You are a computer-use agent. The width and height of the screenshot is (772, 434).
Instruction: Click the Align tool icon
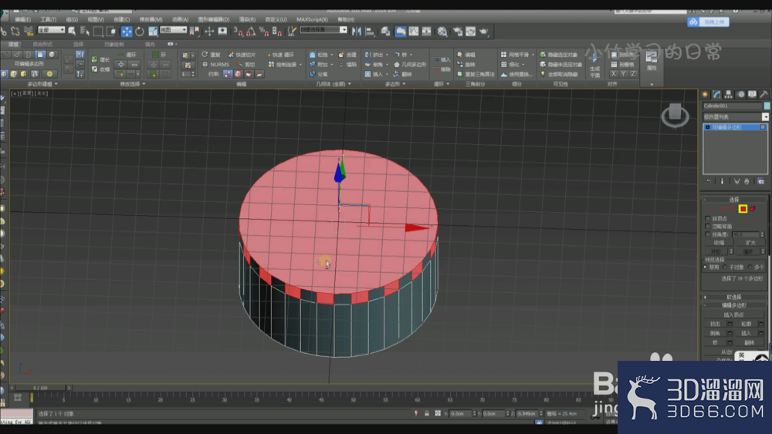coord(370,32)
